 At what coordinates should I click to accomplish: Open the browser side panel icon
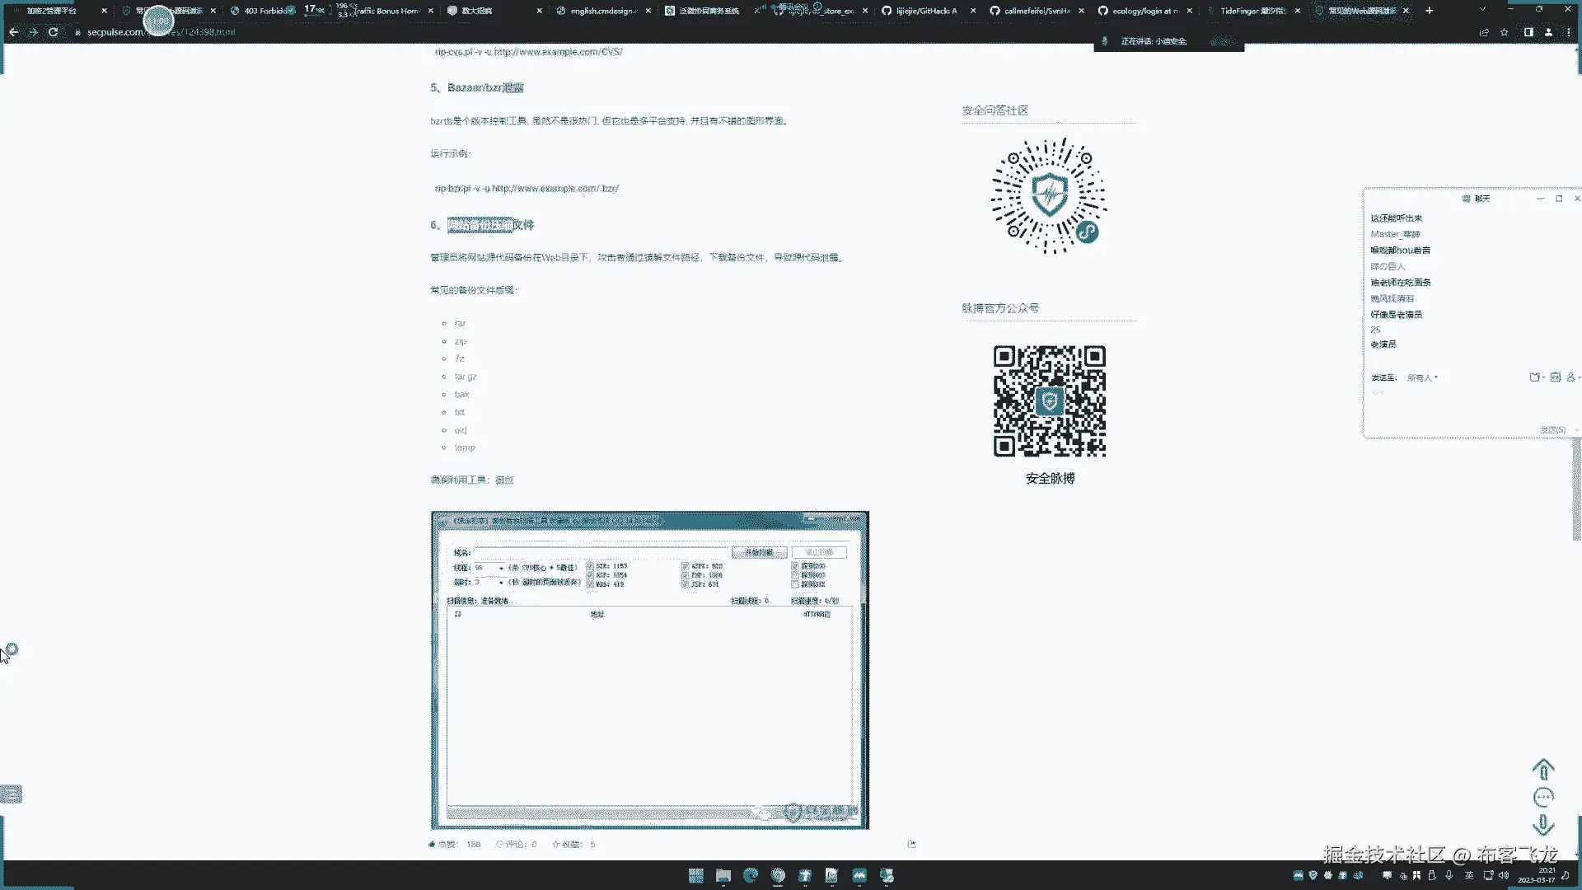[x=1528, y=32]
